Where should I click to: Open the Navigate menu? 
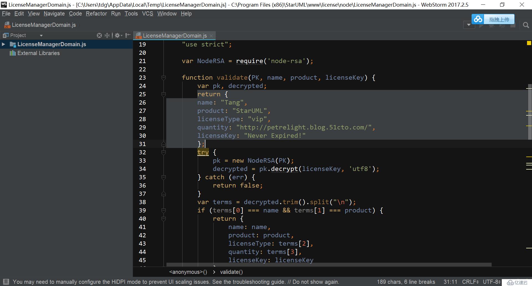(x=54, y=14)
